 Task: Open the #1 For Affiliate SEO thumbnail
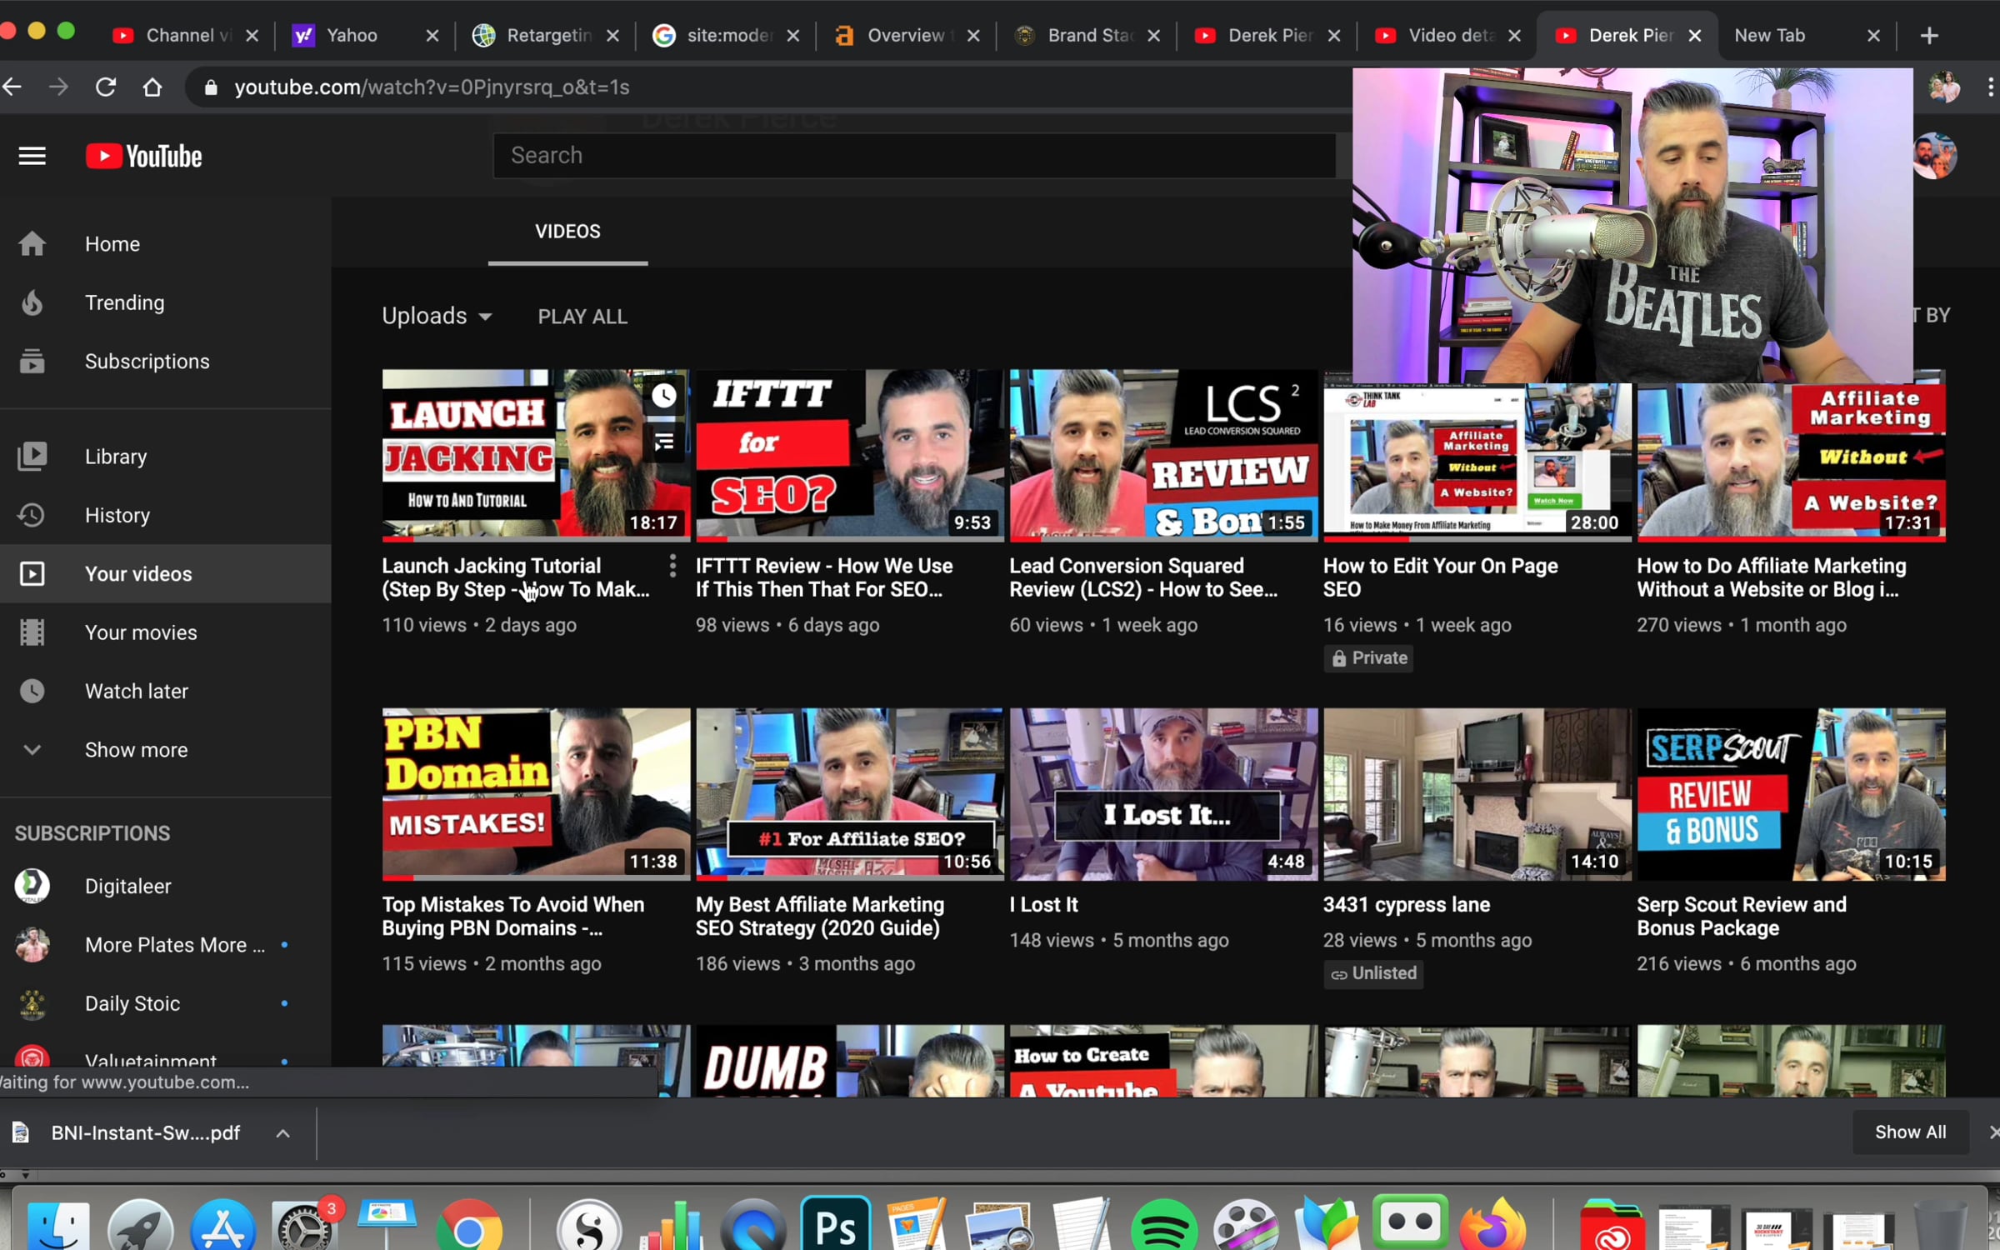(x=849, y=794)
